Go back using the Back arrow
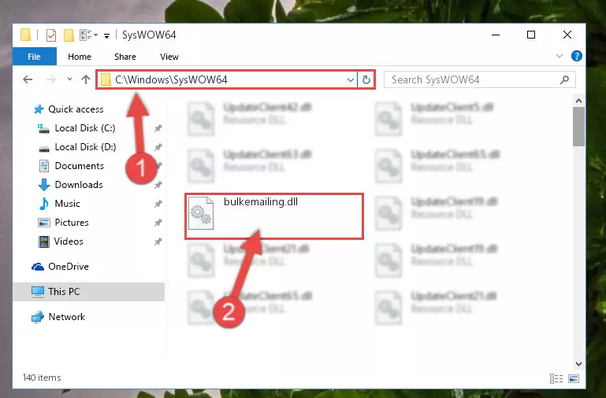 tap(28, 79)
